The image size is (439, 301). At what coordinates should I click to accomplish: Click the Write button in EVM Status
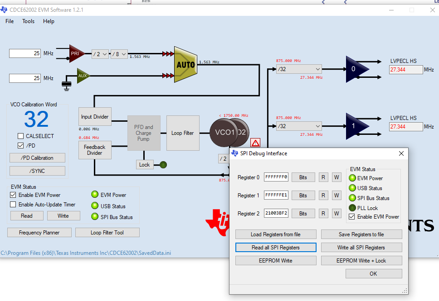[x=63, y=216]
